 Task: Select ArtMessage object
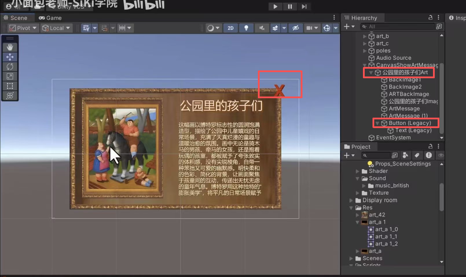[404, 108]
